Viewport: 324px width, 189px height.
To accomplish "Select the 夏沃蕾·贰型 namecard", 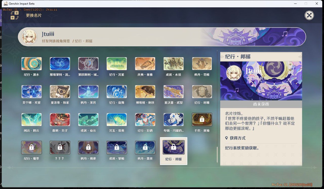I will click(x=173, y=92).
